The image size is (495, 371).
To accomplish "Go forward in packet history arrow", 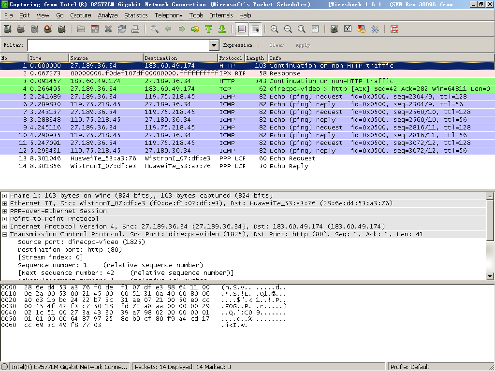I will pyautogui.click(x=182, y=29).
